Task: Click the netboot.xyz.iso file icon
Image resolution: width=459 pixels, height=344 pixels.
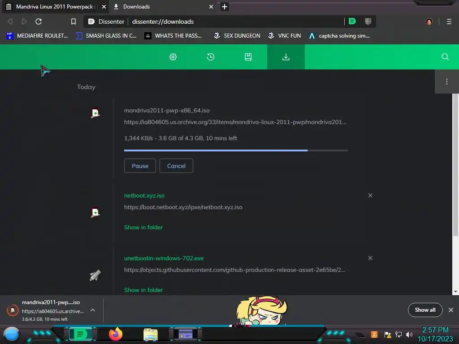Action: point(95,212)
